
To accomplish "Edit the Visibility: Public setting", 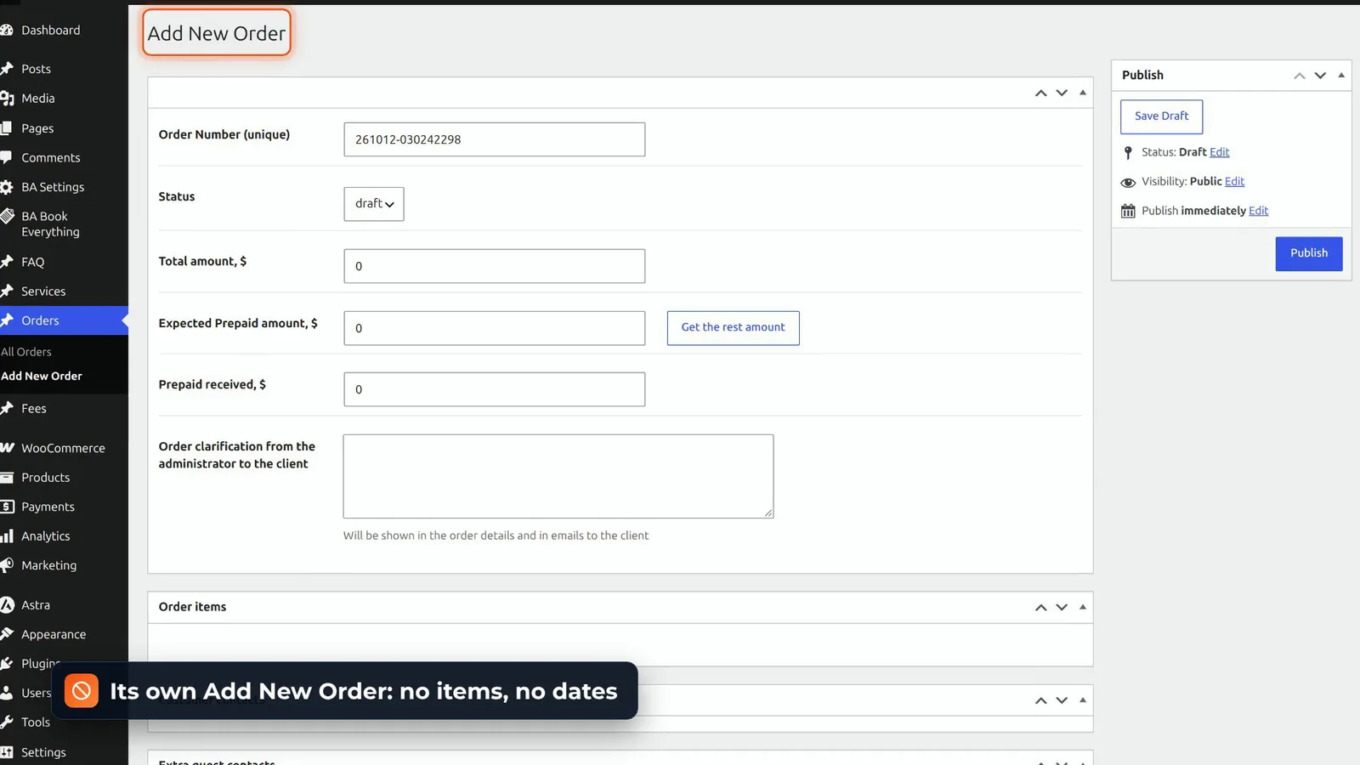I will point(1234,181).
